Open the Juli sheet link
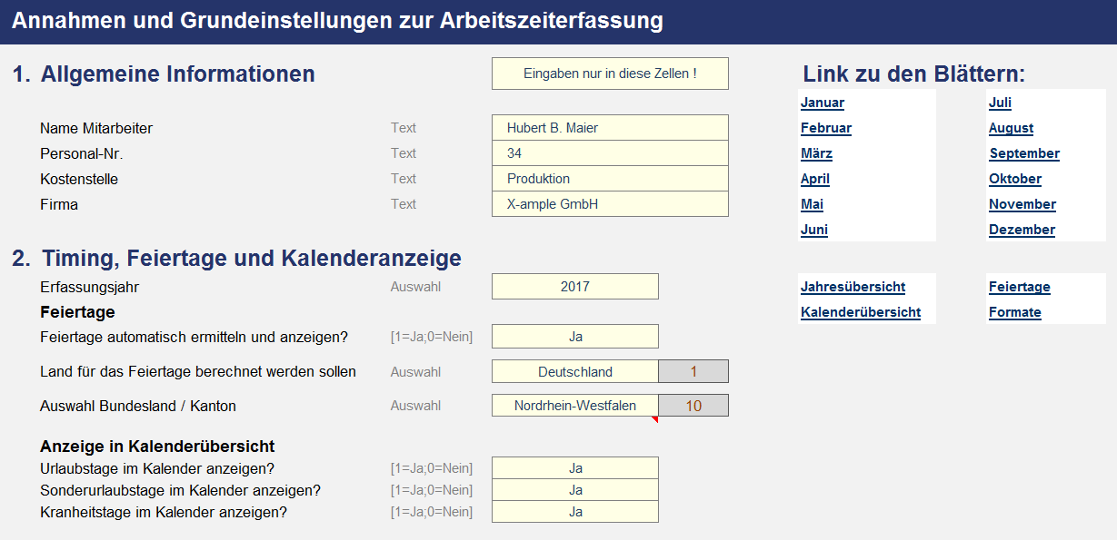 click(1000, 103)
